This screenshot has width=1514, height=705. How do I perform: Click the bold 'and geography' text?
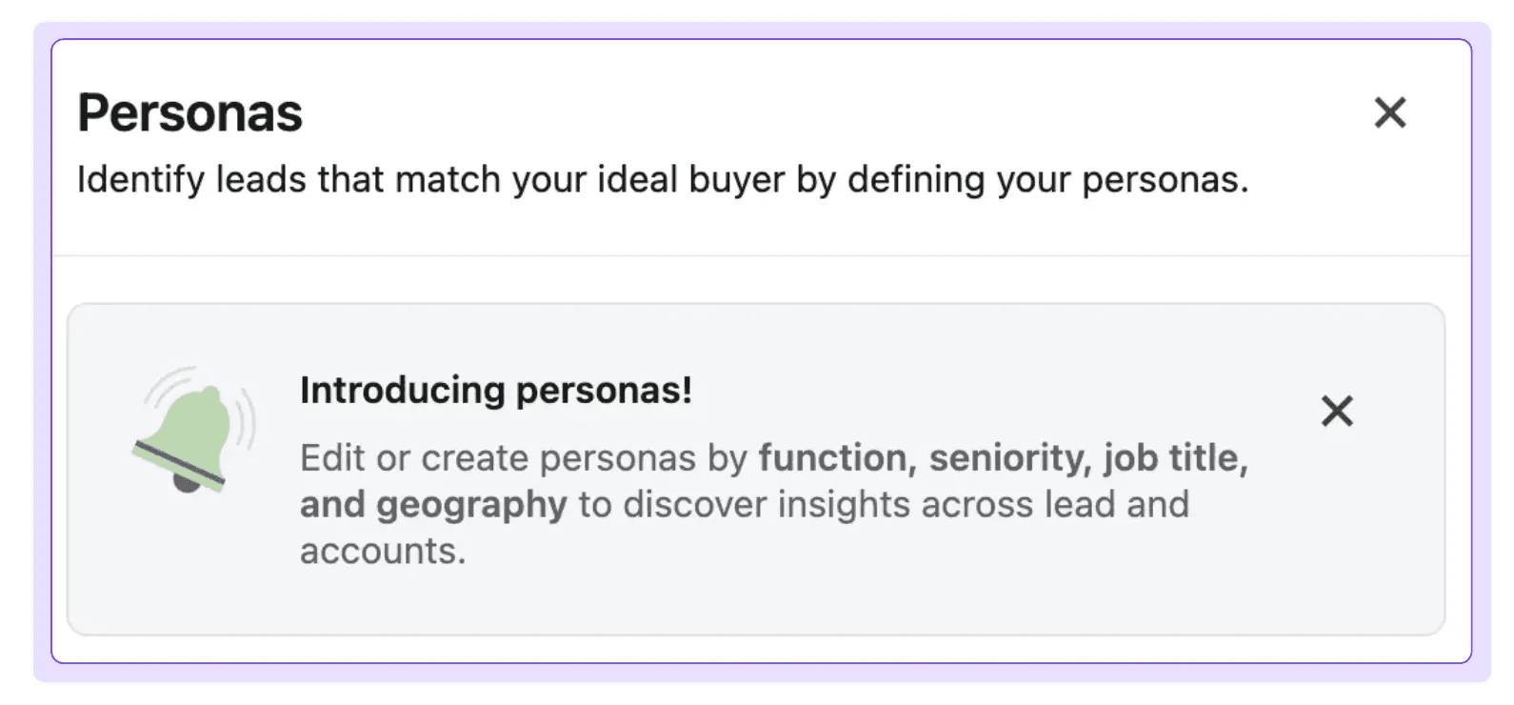click(x=433, y=505)
